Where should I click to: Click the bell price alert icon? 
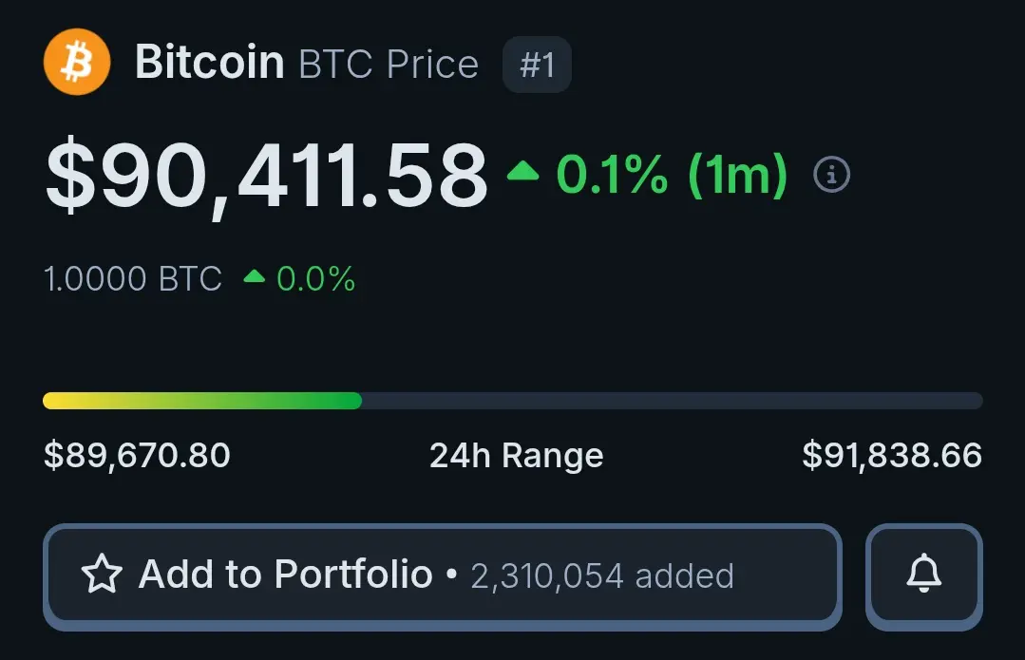coord(923,574)
